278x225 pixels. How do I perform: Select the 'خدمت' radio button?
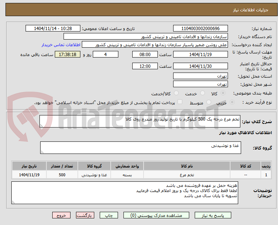[x=202, y=93]
